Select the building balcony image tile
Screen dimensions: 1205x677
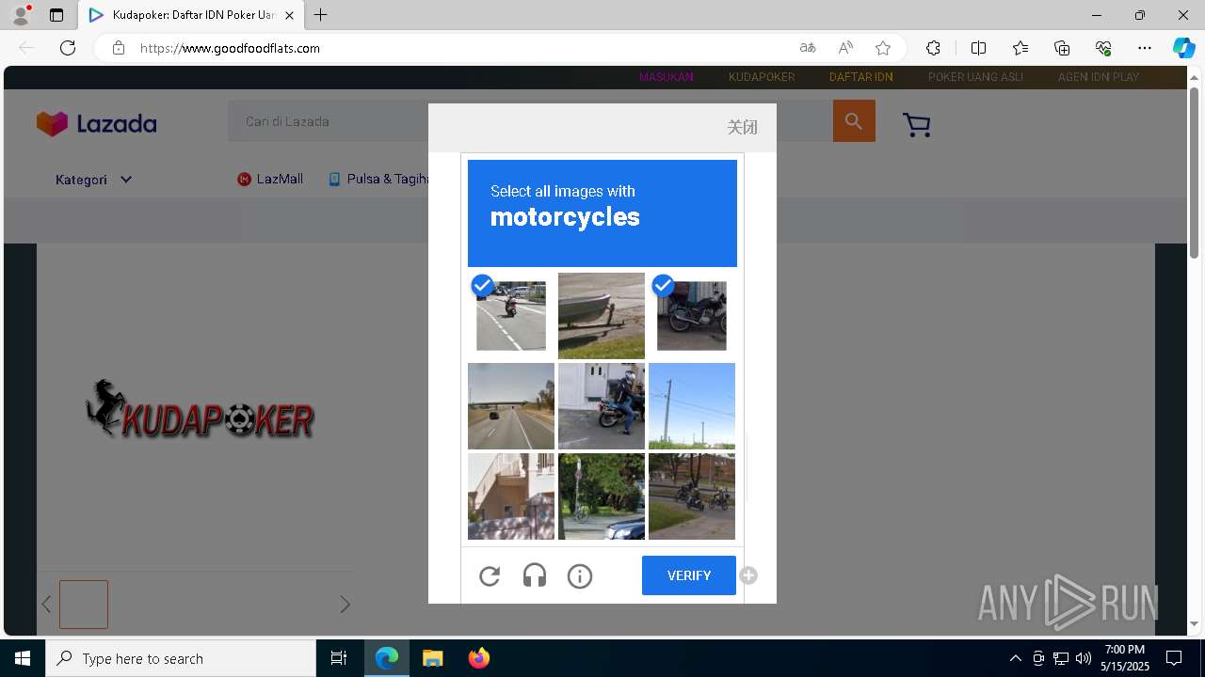[511, 496]
